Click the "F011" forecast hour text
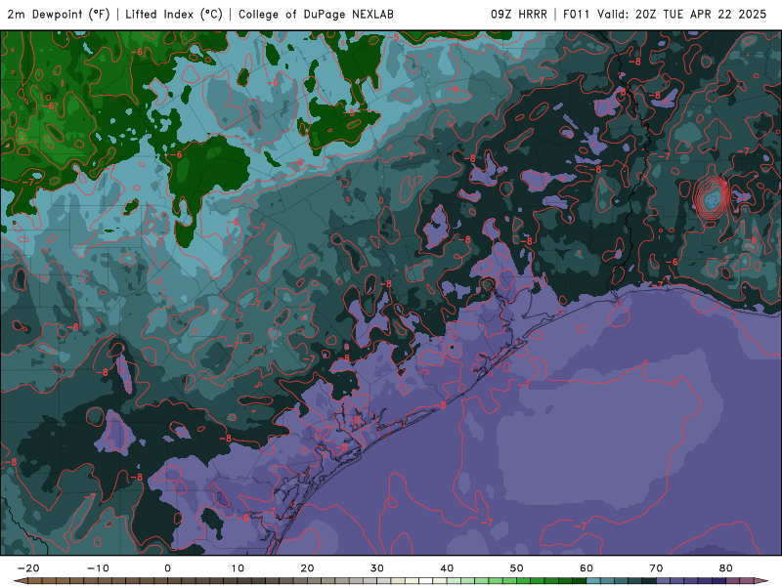Viewport: 782px width, 586px height. (x=578, y=15)
